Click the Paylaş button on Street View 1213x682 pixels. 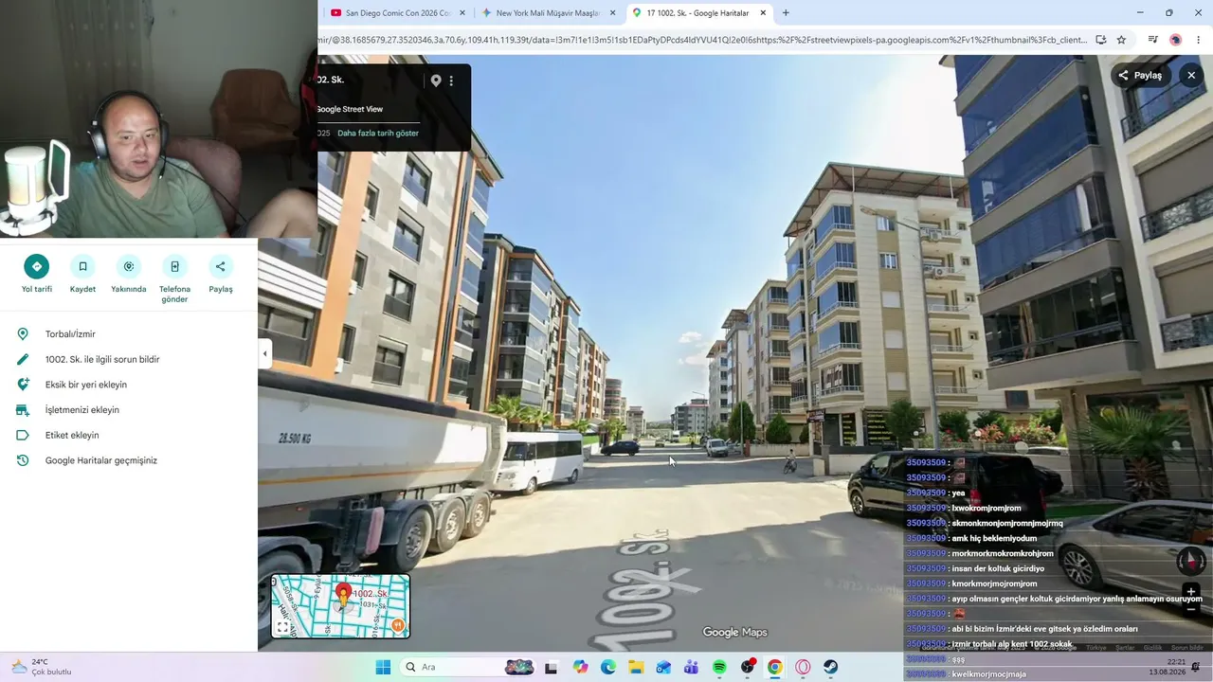1140,76
